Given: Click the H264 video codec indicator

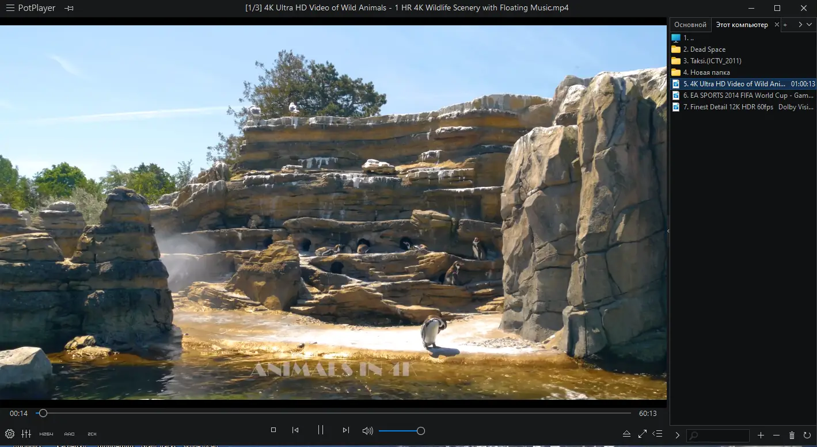Looking at the screenshot, I should tap(46, 434).
